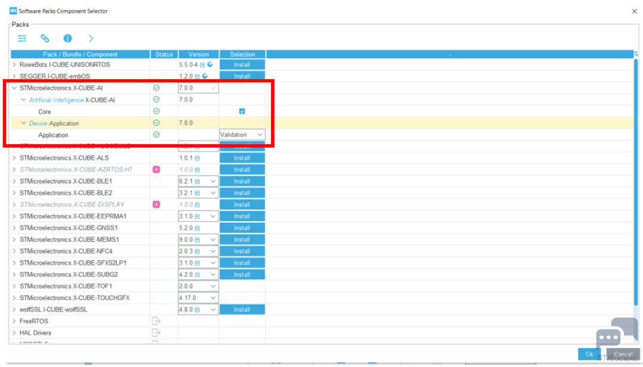This screenshot has width=643, height=367.
Task: Click the dependency link icon in Packs toolbar
Action: tap(45, 39)
